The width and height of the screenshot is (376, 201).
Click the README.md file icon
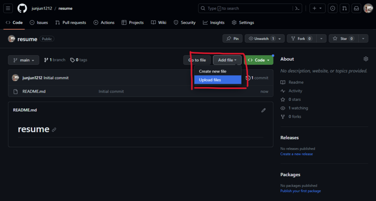pos(16,91)
